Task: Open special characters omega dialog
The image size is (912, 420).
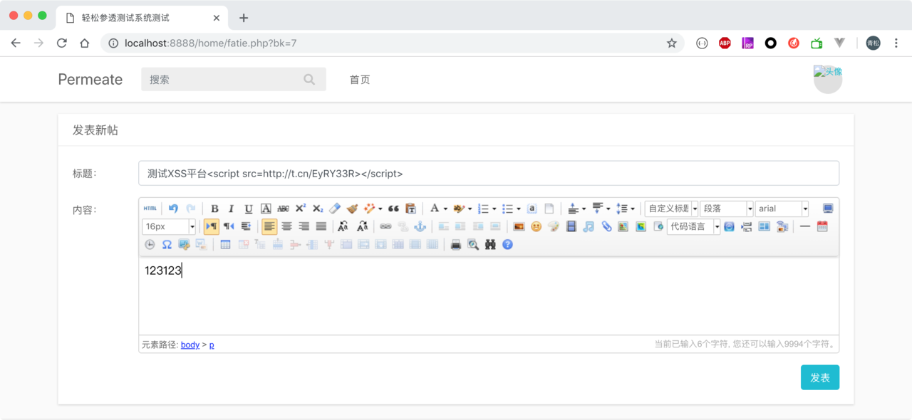Action: 167,244
